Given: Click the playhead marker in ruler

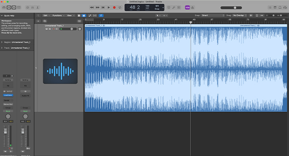Looking at the screenshot, I should (191, 22).
